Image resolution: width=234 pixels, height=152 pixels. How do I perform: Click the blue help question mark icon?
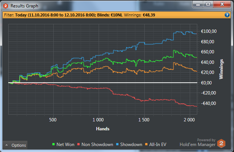(227, 15)
